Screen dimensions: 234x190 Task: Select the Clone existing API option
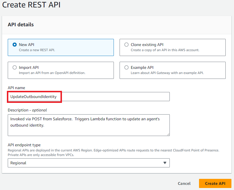tap(126, 45)
